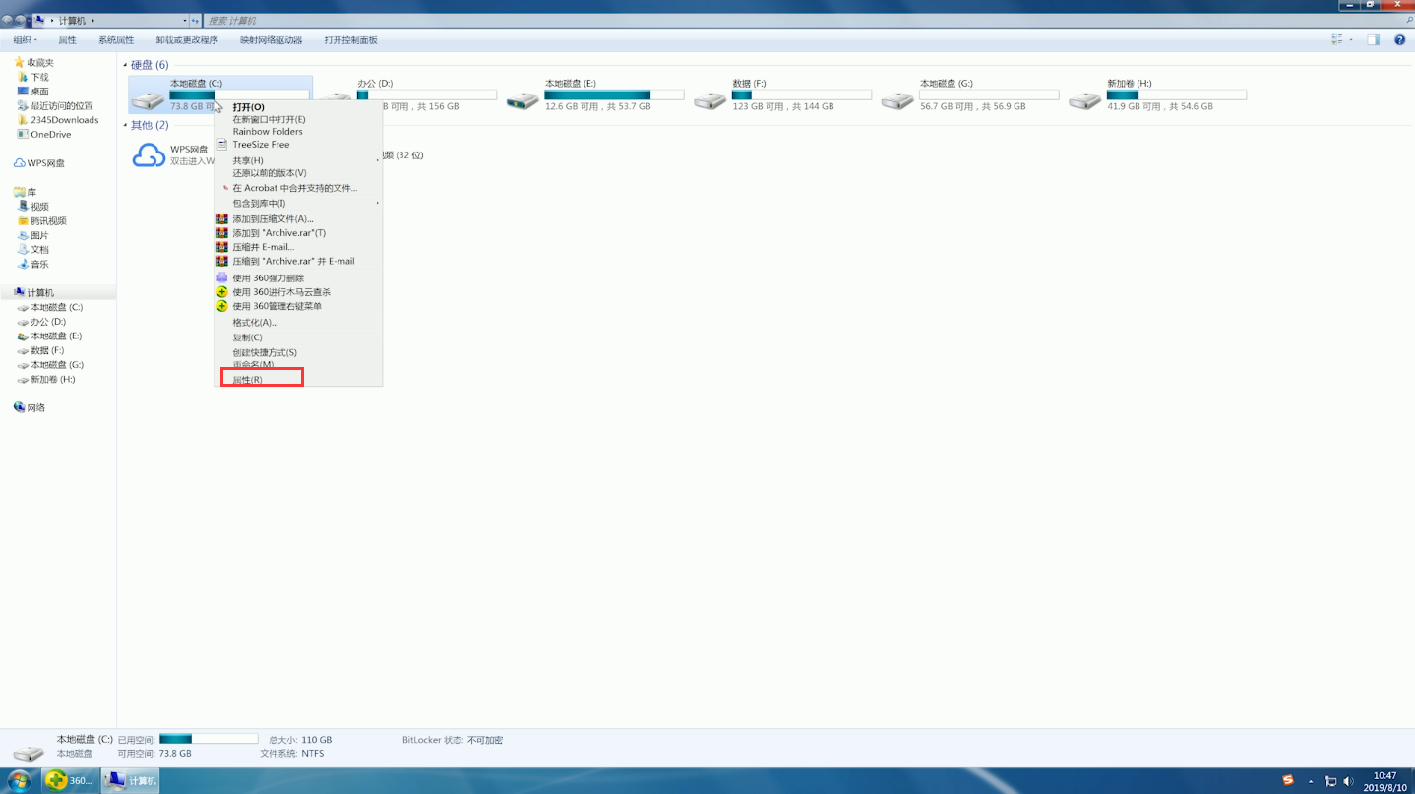
Task: Select the 数据 (F:) drive in main pane
Action: [x=782, y=94]
